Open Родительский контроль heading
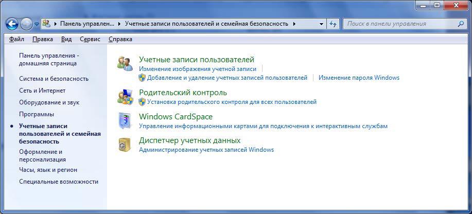Image resolution: width=472 pixels, height=214 pixels. [x=183, y=93]
